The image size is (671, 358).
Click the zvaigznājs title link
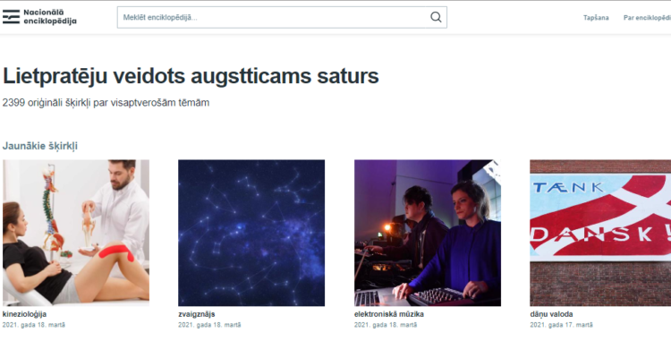click(x=197, y=314)
